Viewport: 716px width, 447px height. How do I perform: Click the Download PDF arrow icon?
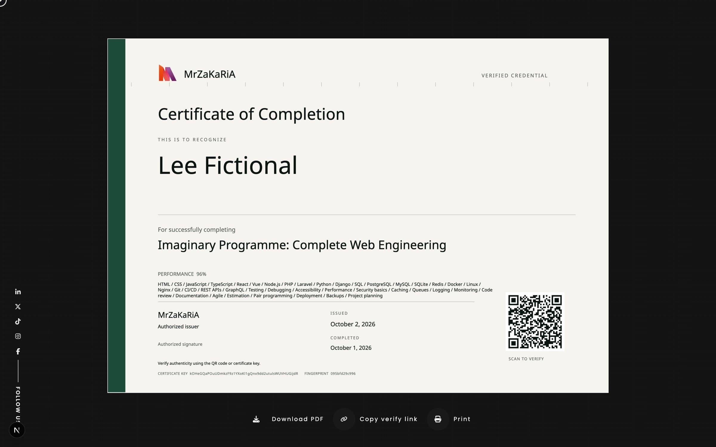[256, 419]
